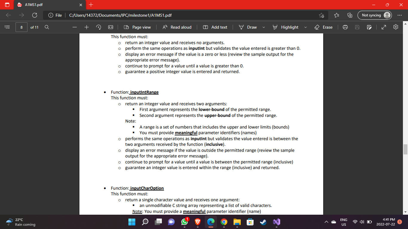Image resolution: width=408 pixels, height=229 pixels.
Task: Select the Highlight tool
Action: point(286,27)
